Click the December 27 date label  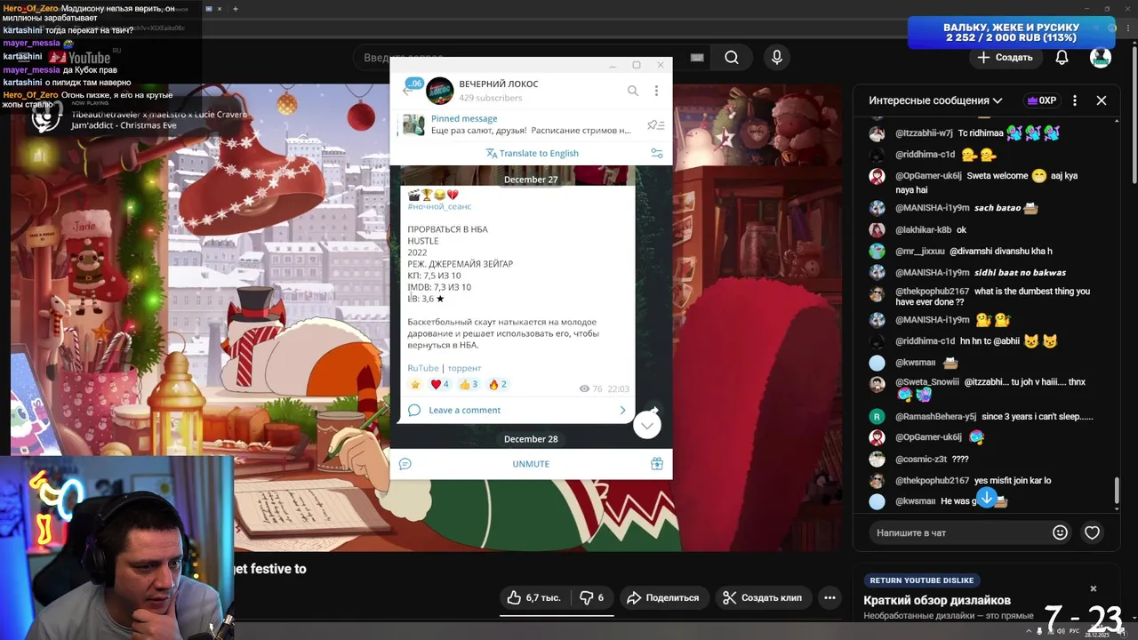tap(531, 180)
